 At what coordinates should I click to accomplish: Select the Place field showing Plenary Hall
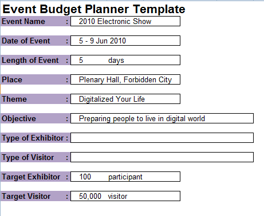pyautogui.click(x=125, y=79)
